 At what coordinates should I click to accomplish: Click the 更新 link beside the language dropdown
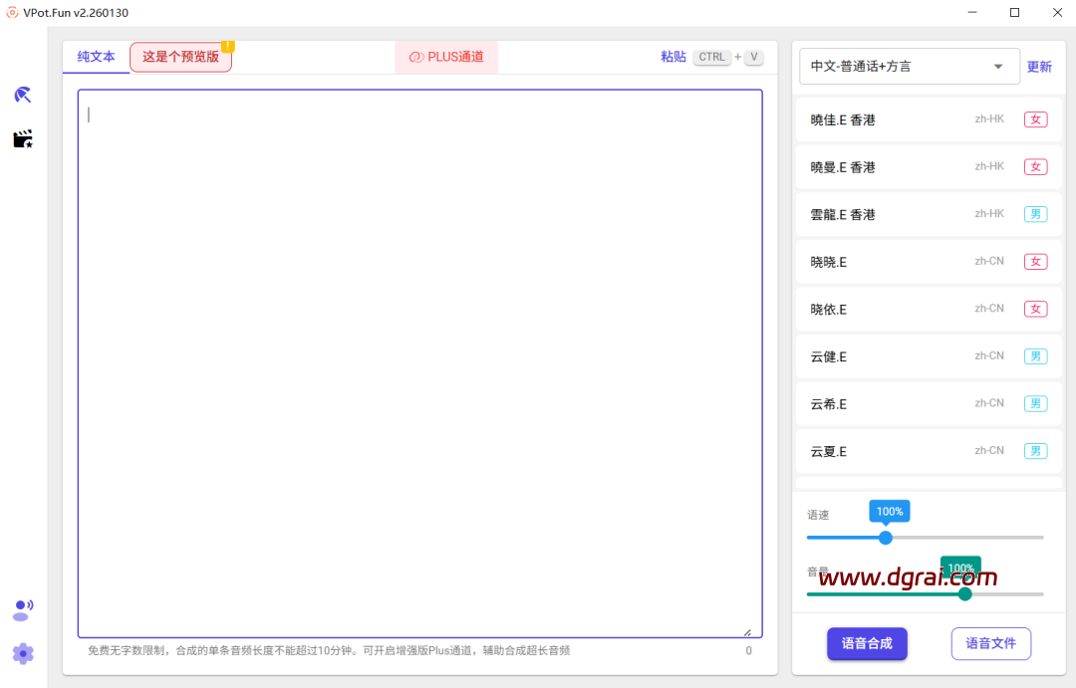pyautogui.click(x=1039, y=67)
